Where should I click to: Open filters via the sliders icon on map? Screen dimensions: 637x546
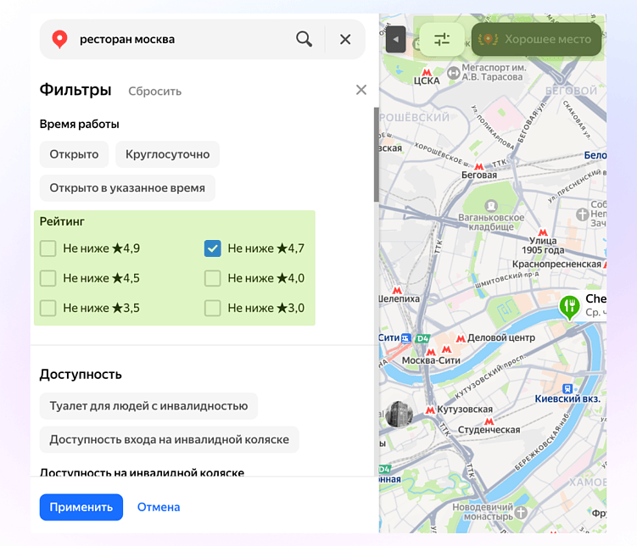click(x=442, y=39)
